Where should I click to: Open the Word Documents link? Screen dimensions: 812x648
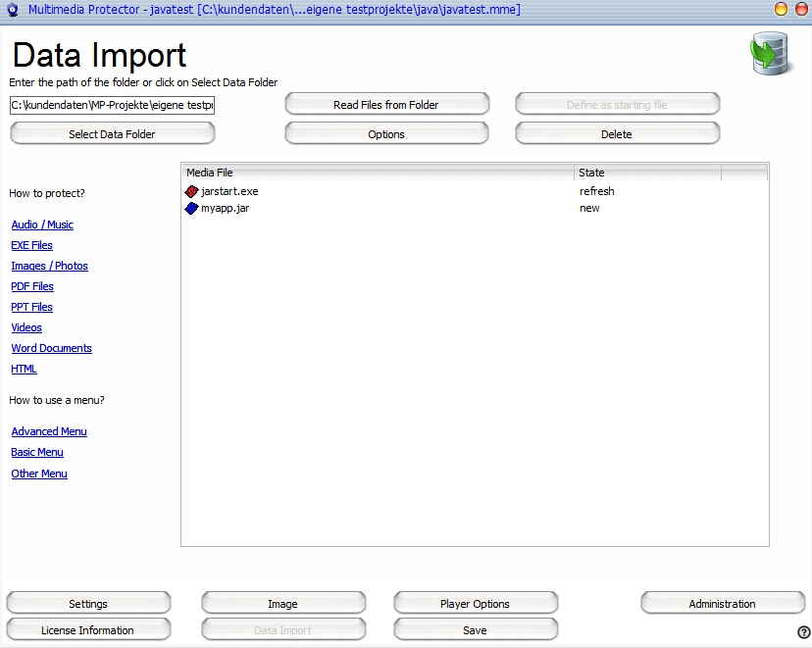point(51,349)
